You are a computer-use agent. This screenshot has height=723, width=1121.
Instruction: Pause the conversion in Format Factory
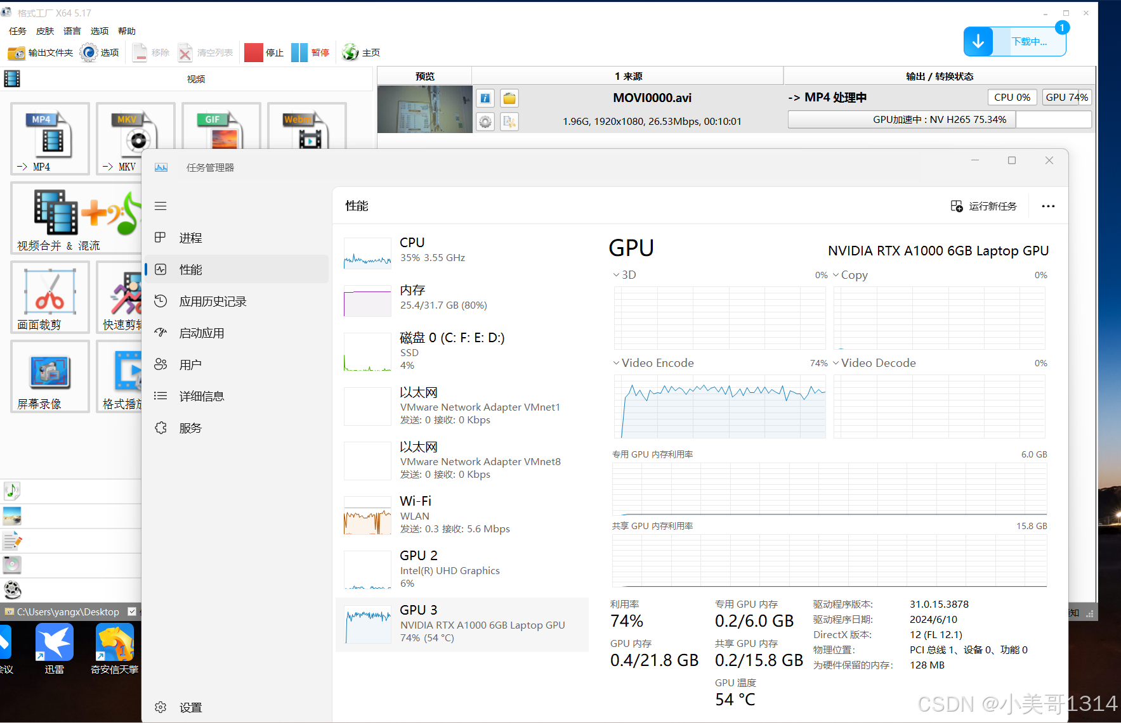click(x=310, y=53)
